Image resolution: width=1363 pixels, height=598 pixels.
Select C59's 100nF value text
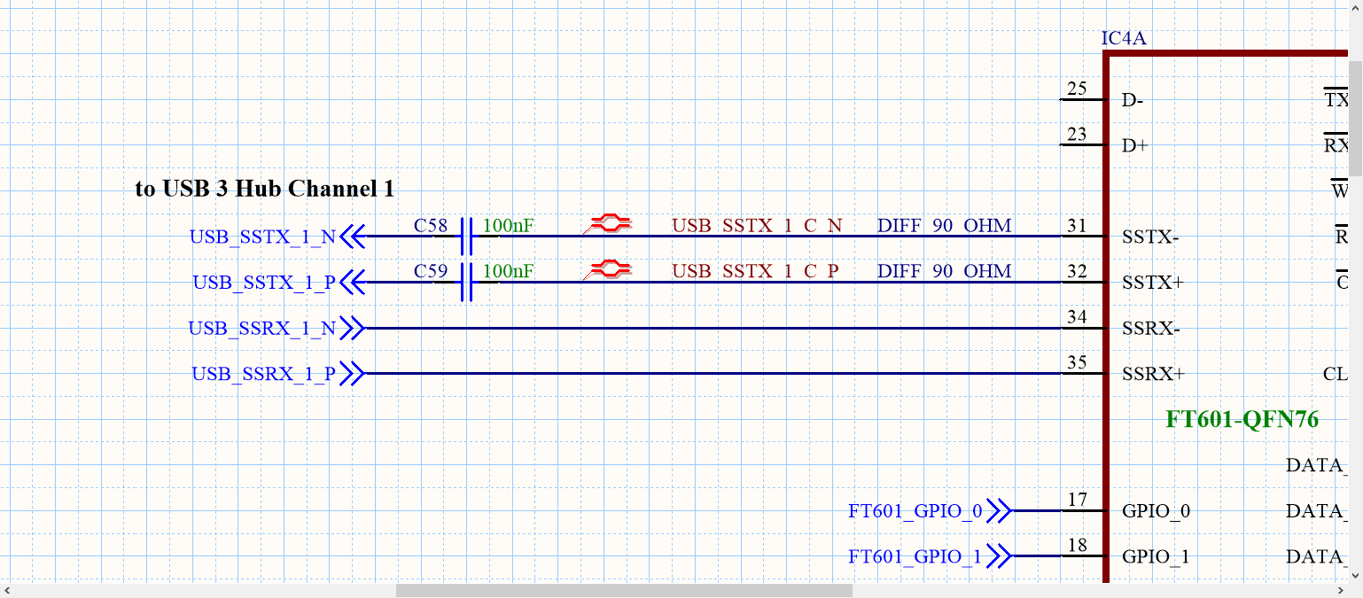[508, 271]
